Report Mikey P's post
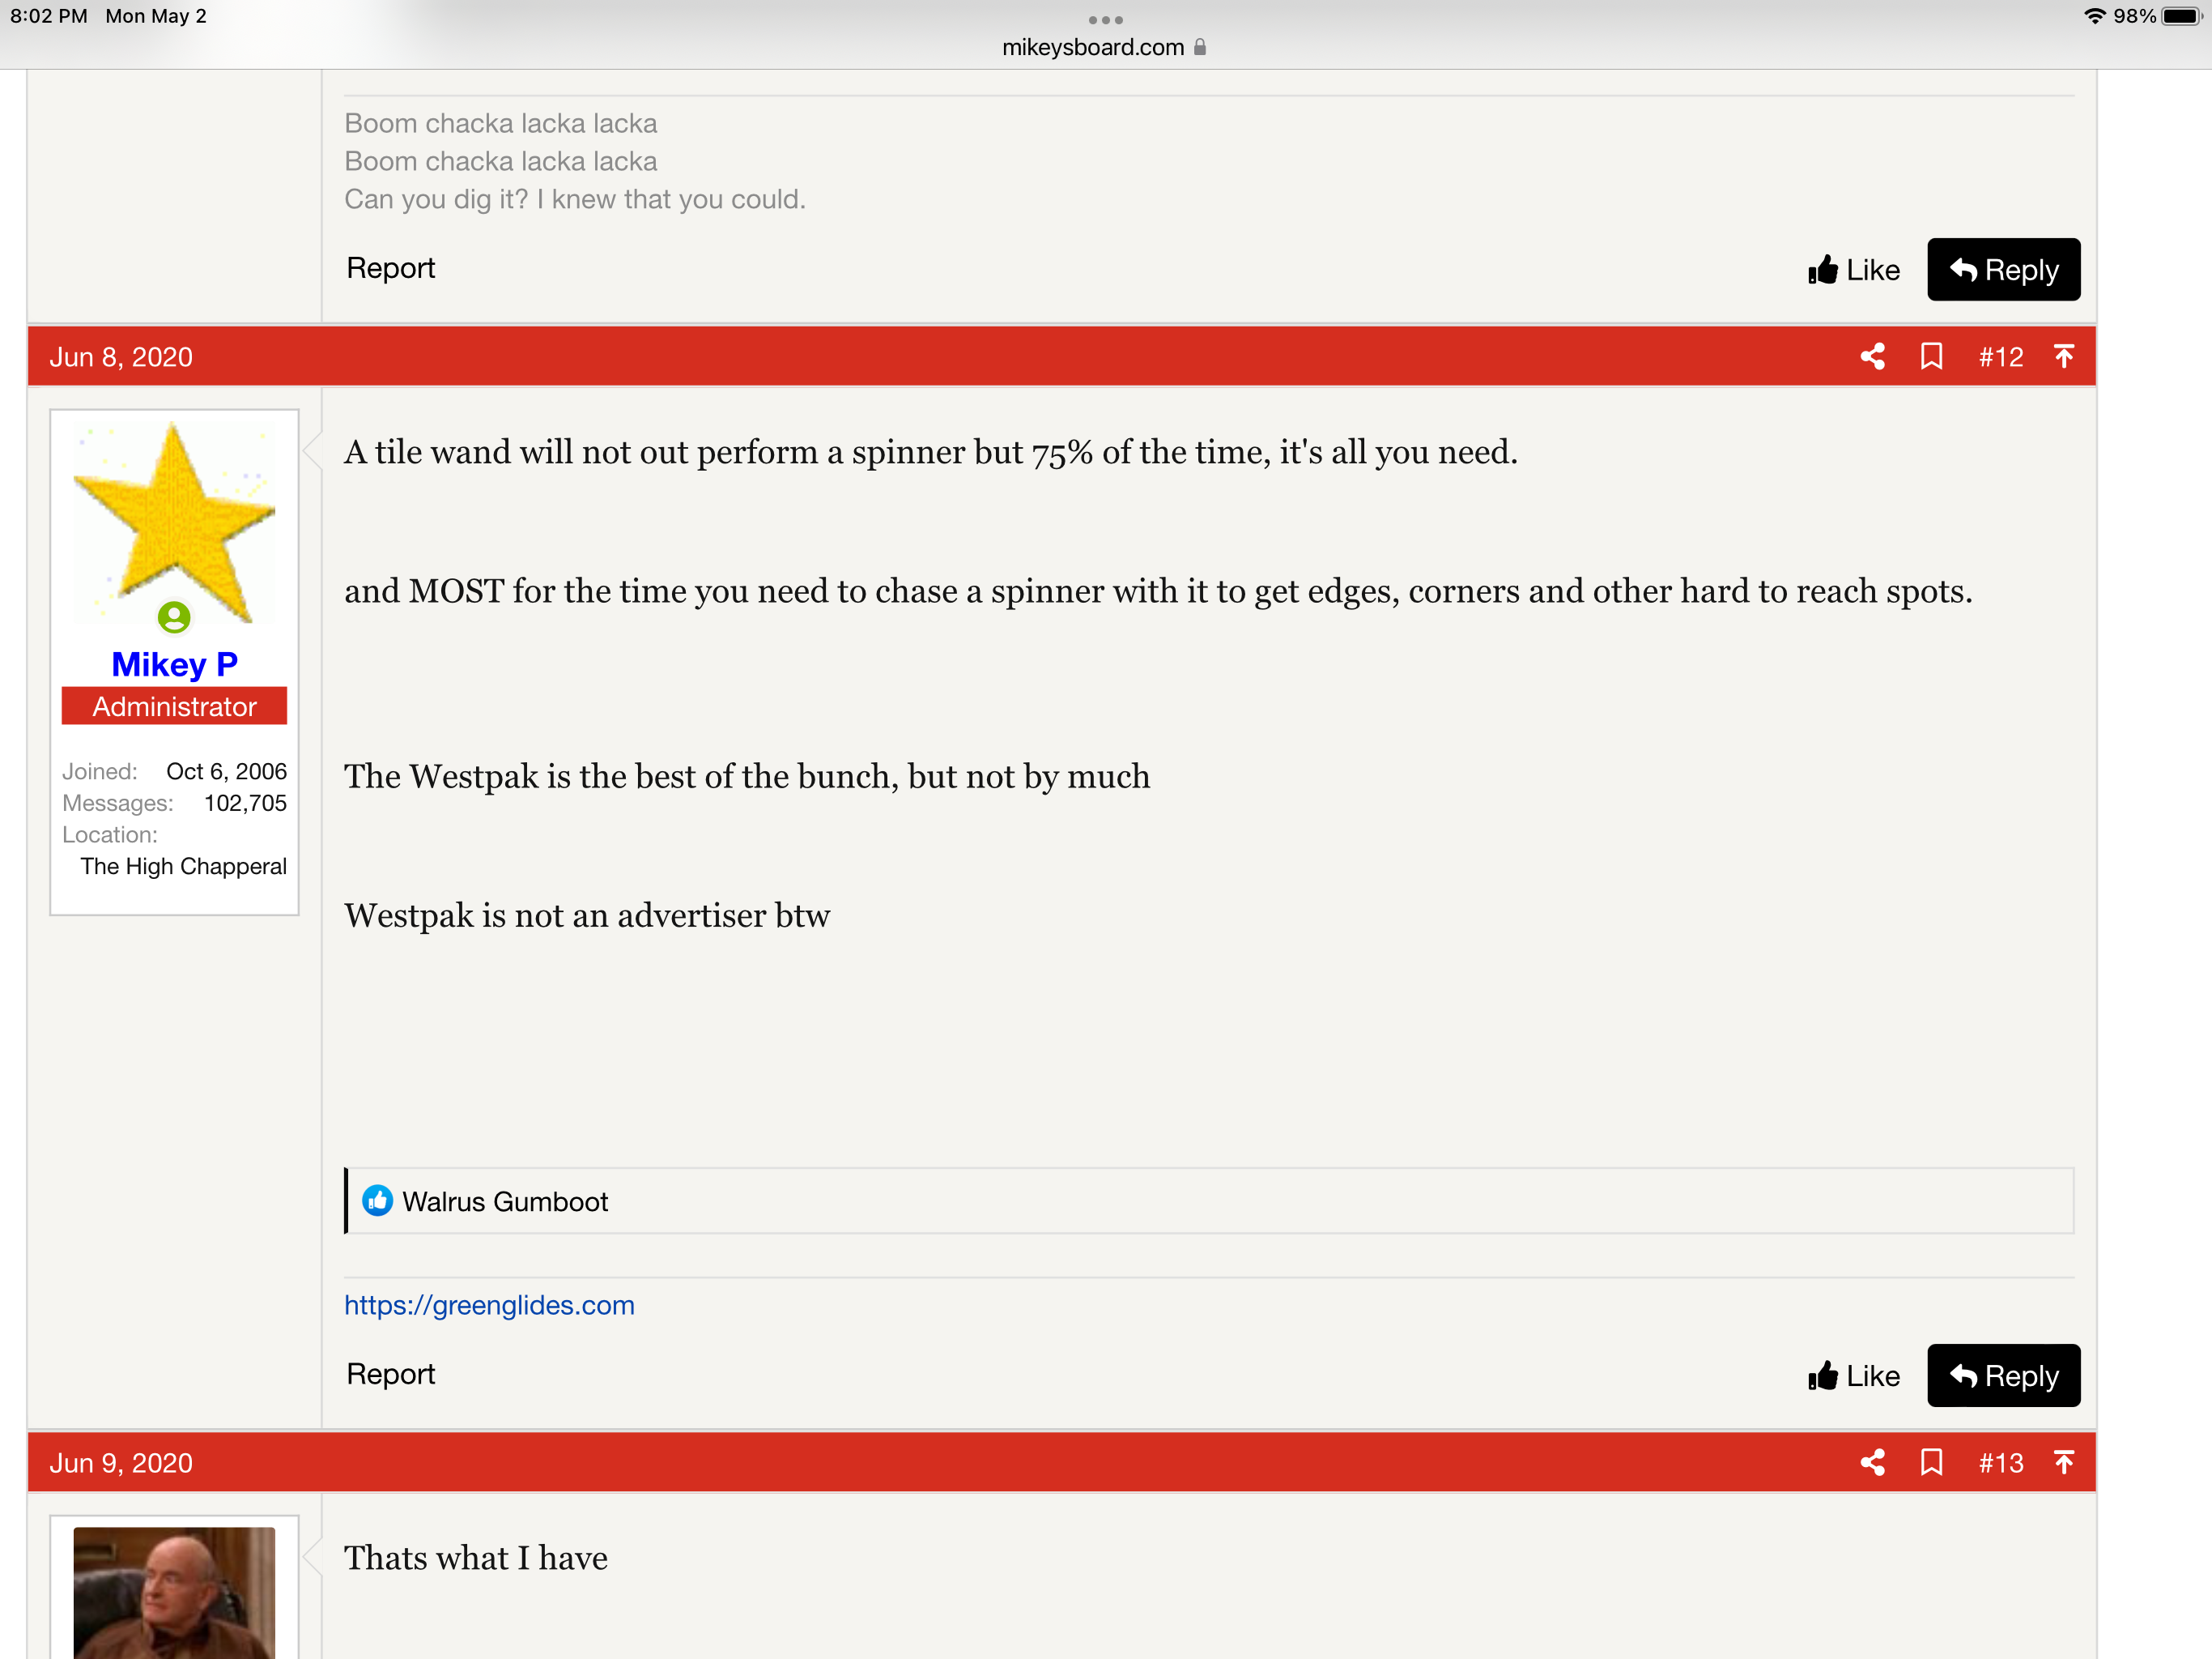 pos(390,1374)
